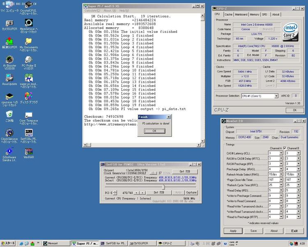This screenshot has height=247, width=308.
Task: Click Super PI vertical scrollbar down arrow
Action: pos(202,141)
